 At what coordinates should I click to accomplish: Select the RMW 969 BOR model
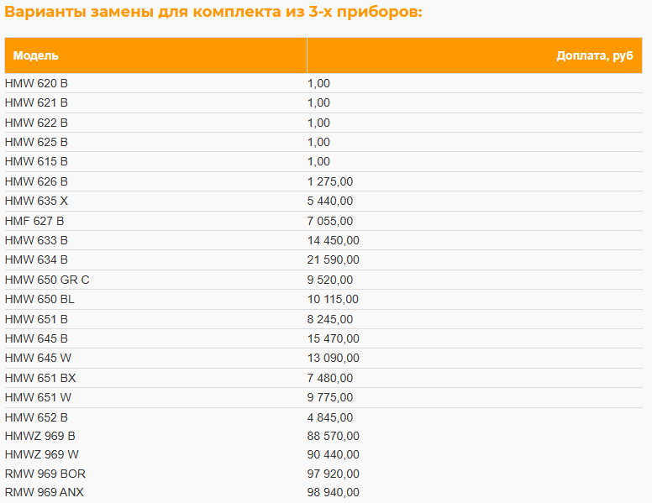click(x=45, y=474)
